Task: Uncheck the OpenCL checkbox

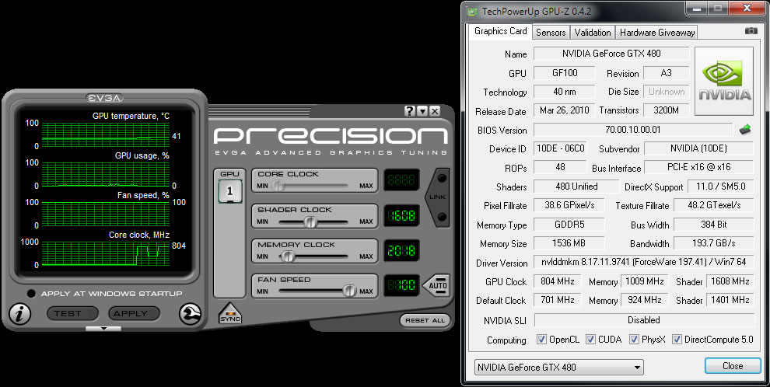Action: click(x=541, y=340)
